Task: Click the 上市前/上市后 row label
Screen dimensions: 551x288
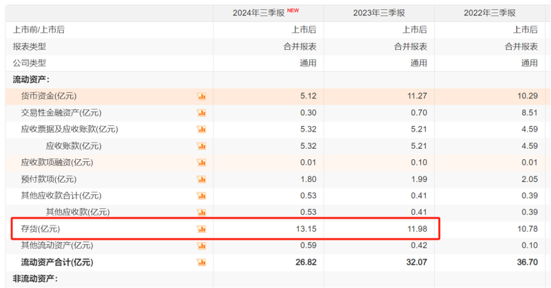Action: pos(39,30)
